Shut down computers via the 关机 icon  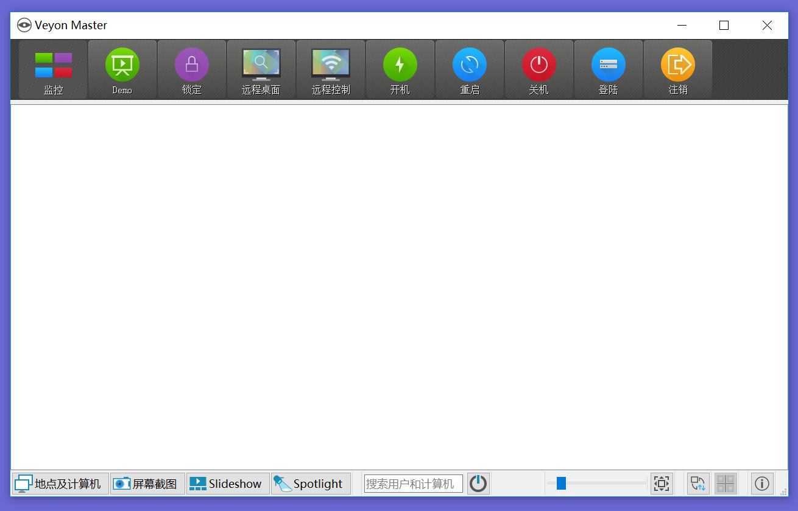point(538,69)
